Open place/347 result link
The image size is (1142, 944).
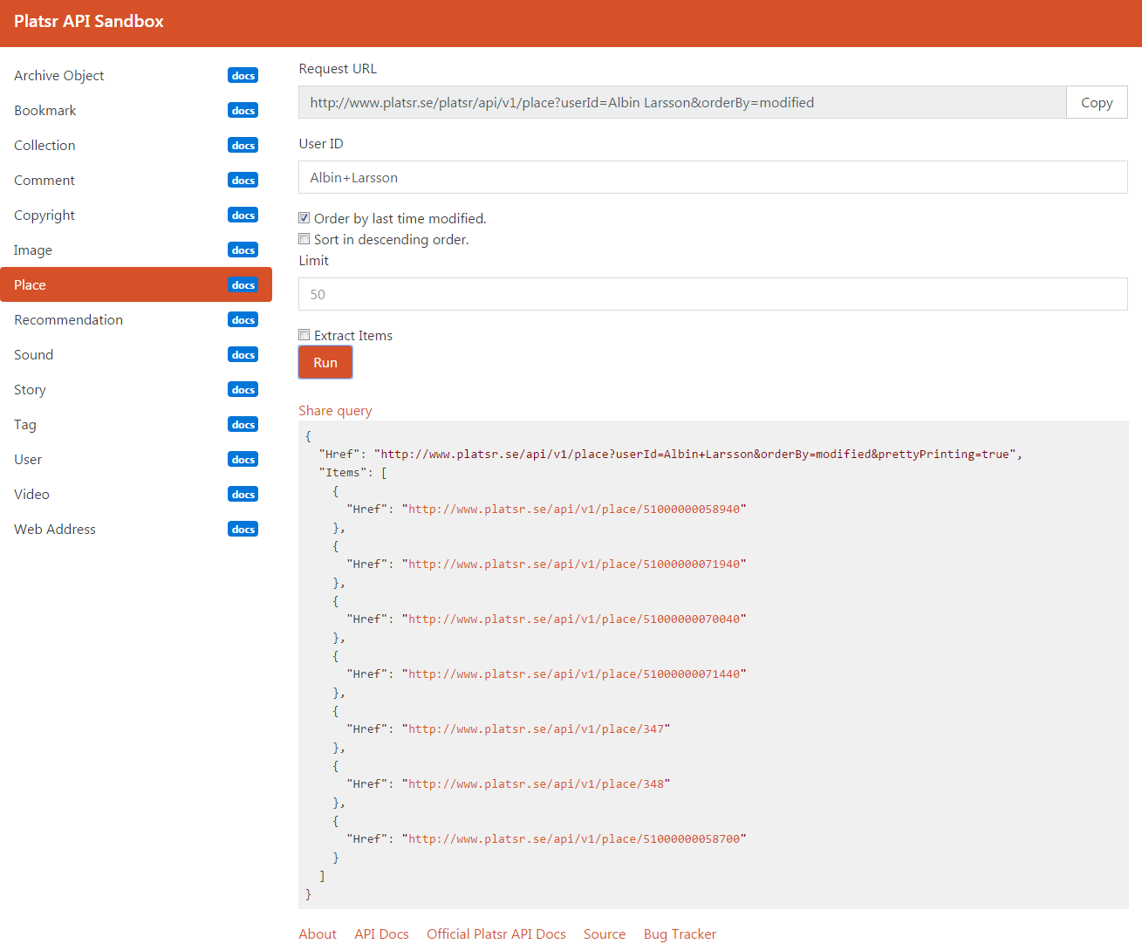click(x=537, y=729)
